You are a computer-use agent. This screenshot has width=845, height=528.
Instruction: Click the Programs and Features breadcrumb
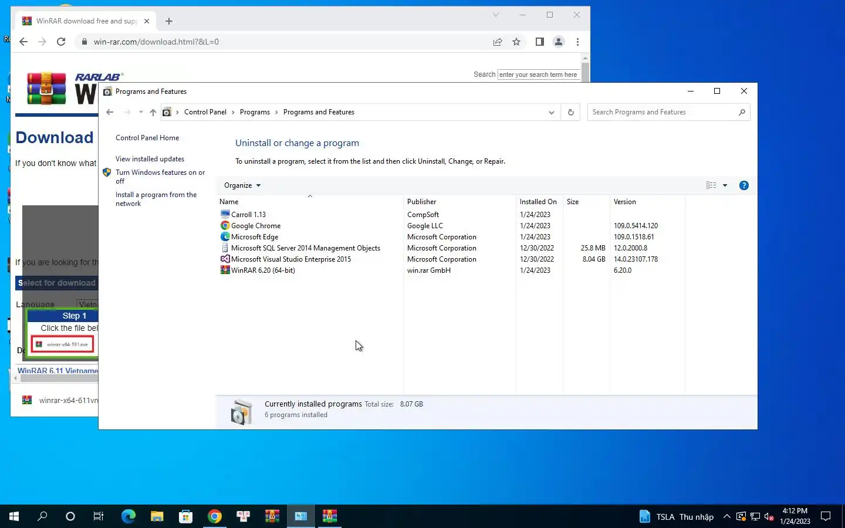pyautogui.click(x=319, y=112)
